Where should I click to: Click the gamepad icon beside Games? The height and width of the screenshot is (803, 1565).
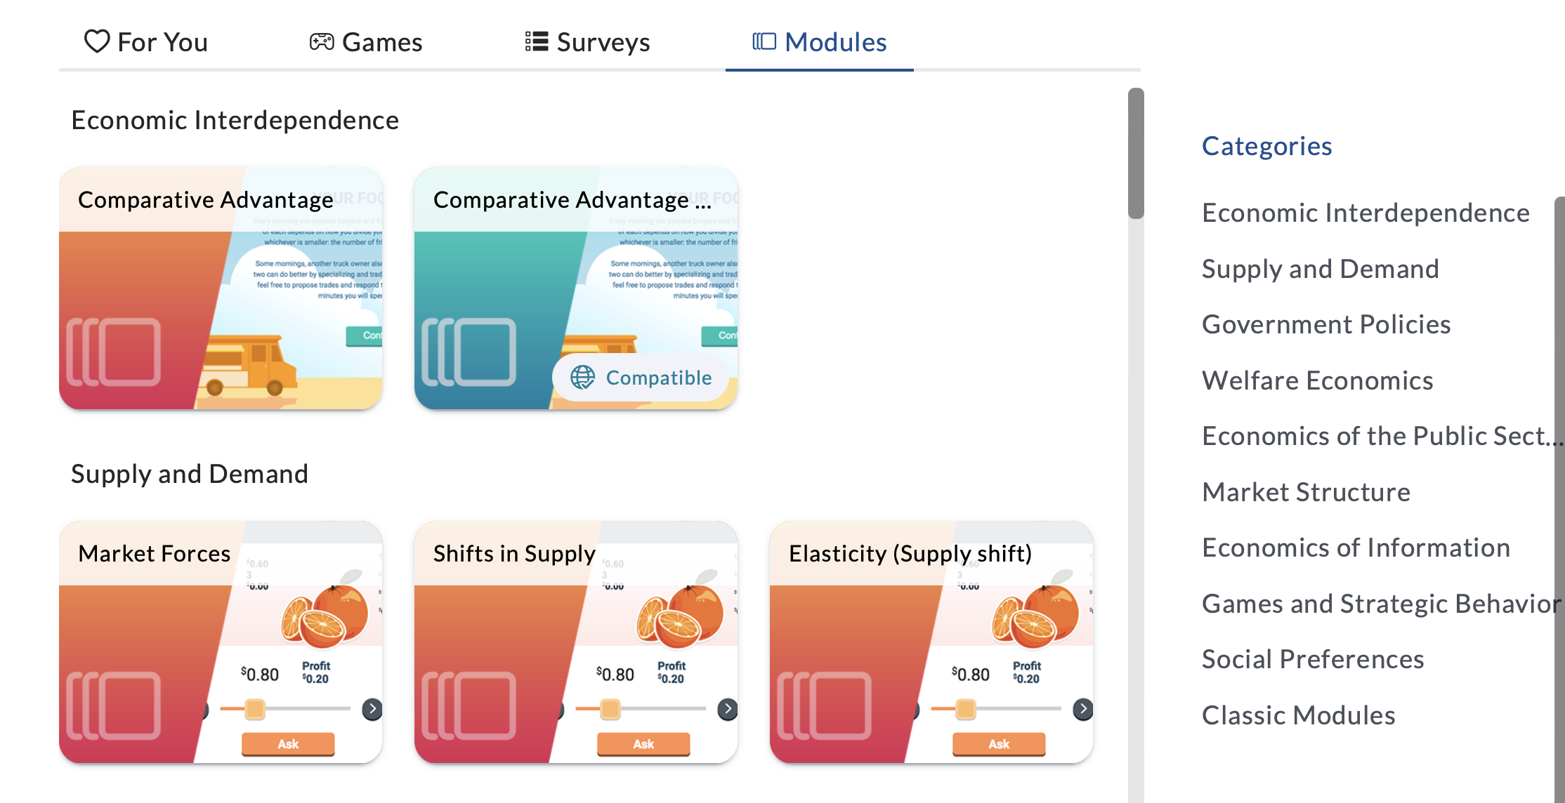322,41
